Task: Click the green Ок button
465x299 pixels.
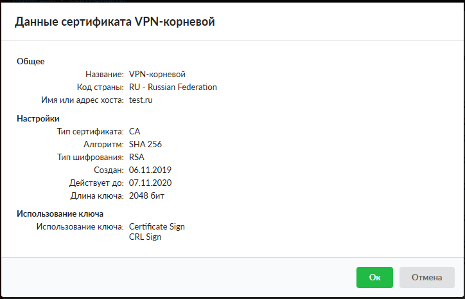Action: [x=374, y=278]
